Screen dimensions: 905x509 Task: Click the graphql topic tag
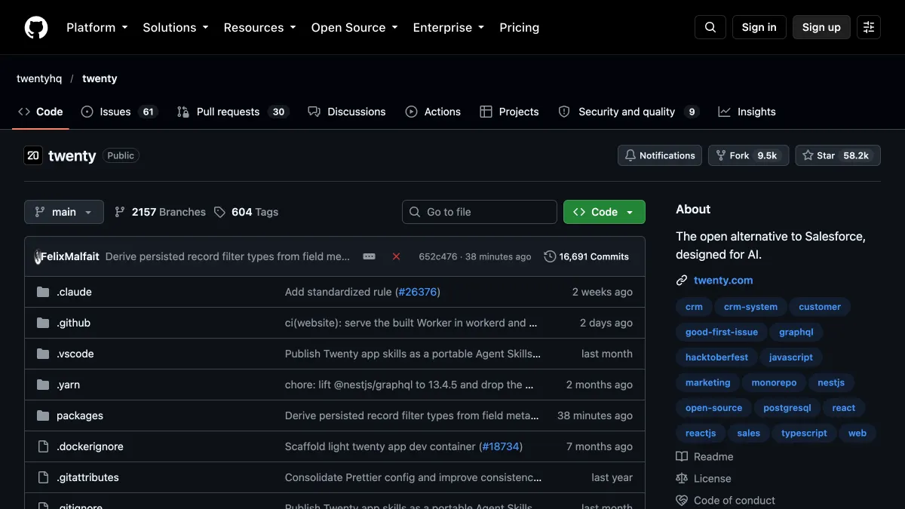(796, 332)
